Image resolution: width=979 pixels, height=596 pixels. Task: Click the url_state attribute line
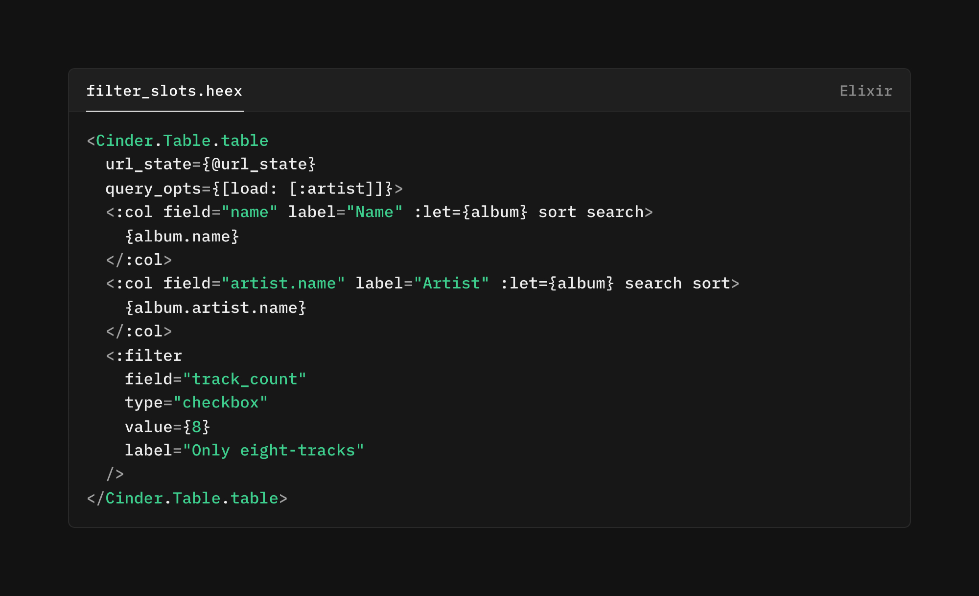click(x=210, y=165)
